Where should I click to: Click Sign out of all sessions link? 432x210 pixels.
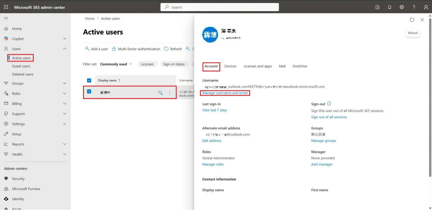pyautogui.click(x=329, y=117)
